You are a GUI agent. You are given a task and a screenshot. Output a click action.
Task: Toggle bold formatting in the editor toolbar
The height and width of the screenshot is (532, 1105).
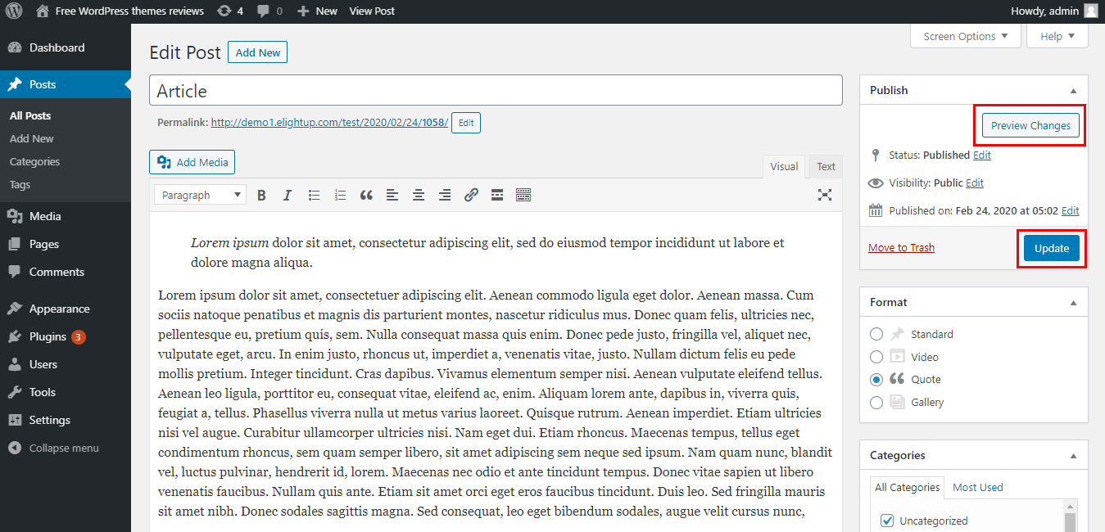pos(261,194)
